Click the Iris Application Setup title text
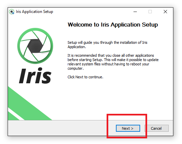The width and height of the screenshot is (182, 144). pyautogui.click(x=35, y=12)
